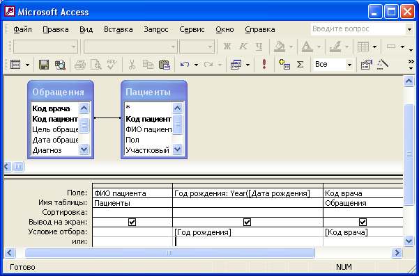419x276 pixels.
Task: Click the Undo arrow icon
Action: (185, 65)
